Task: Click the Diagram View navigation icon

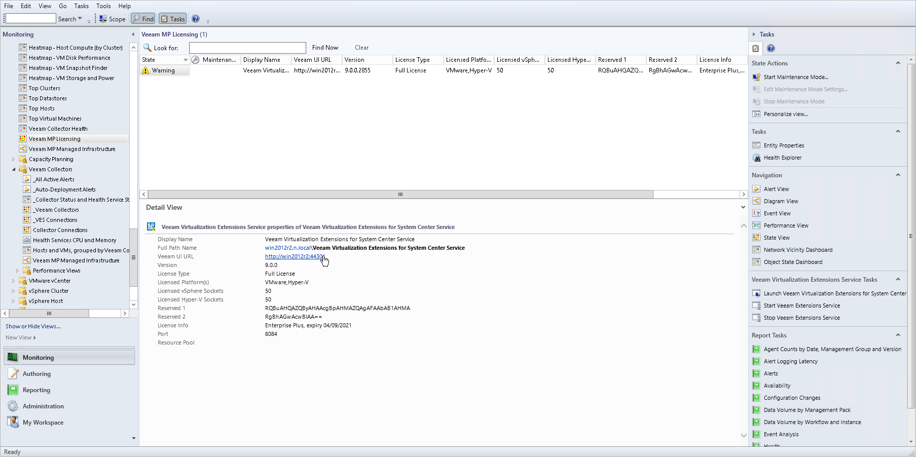Action: [756, 201]
